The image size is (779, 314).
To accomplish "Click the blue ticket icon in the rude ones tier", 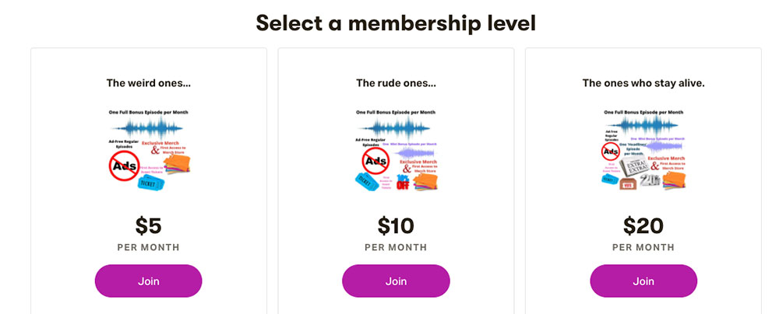I will (368, 182).
